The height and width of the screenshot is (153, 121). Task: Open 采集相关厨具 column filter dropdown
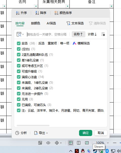[67, 6]
